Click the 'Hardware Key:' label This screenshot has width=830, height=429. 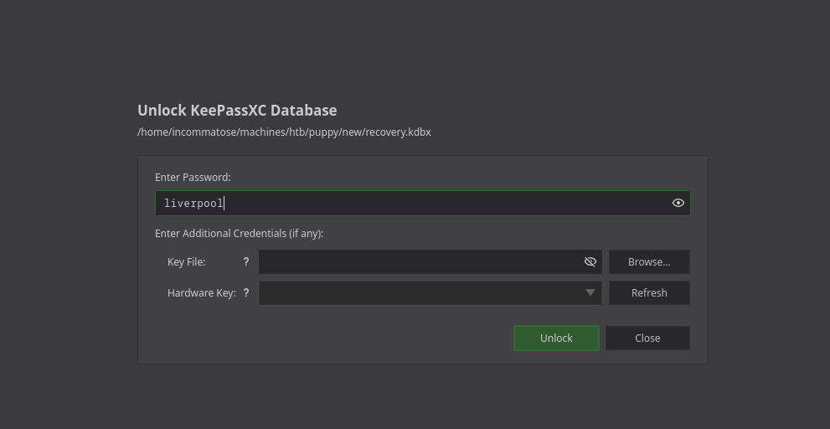pyautogui.click(x=201, y=293)
